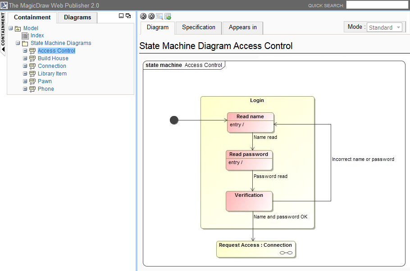Expand the Library Item tree node

(x=25, y=74)
